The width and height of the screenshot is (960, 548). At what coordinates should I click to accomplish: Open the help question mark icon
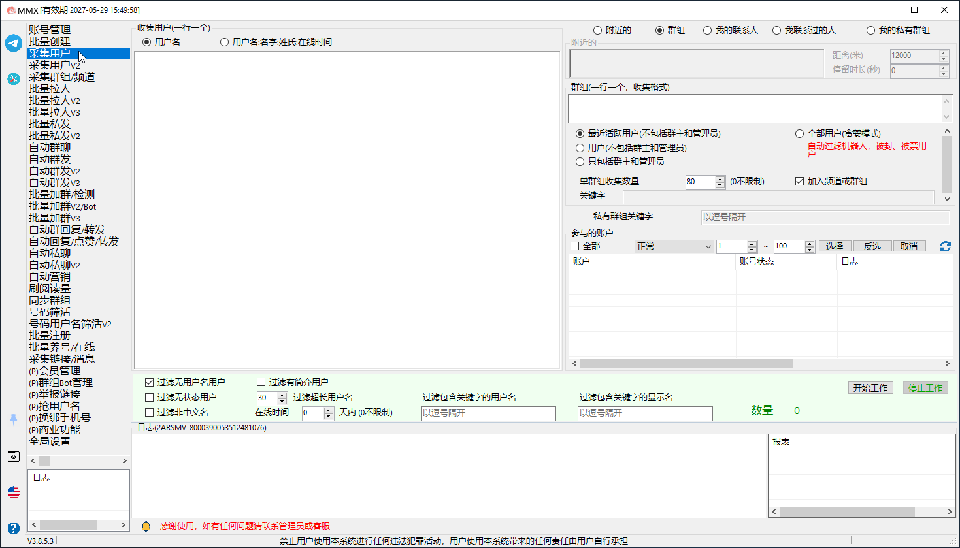pos(14,528)
